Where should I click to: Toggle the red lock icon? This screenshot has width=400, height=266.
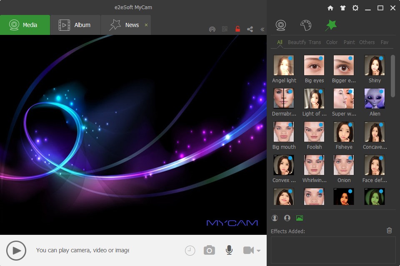tap(237, 29)
